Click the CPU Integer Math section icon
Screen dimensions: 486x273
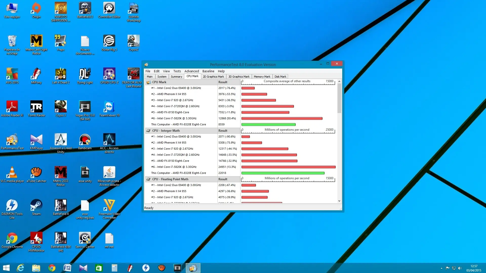149,131
